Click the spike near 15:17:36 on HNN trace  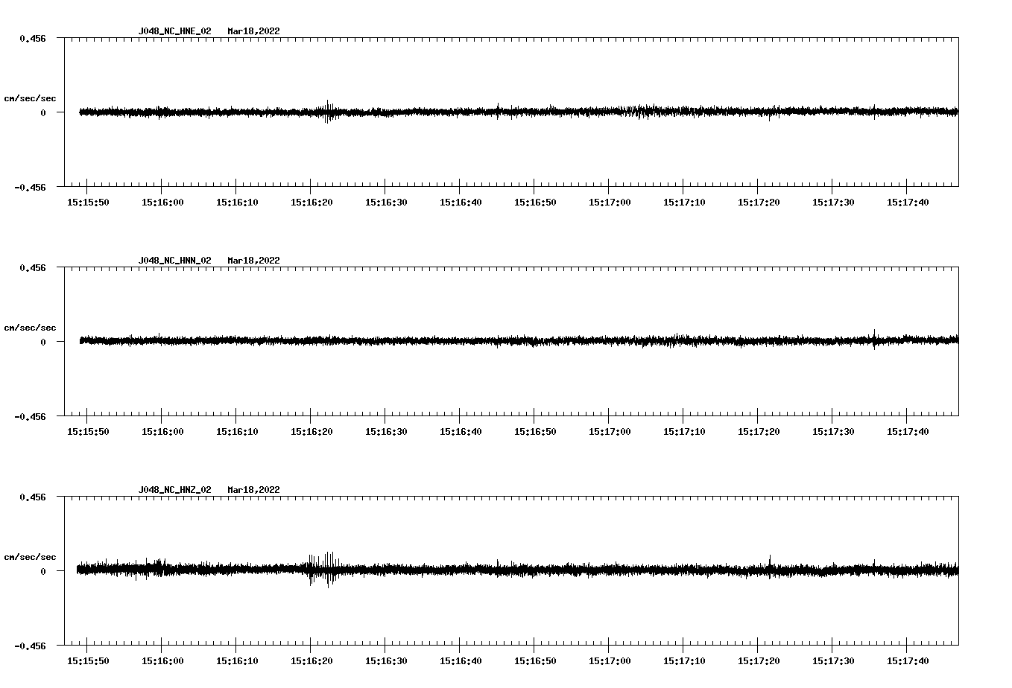click(875, 340)
